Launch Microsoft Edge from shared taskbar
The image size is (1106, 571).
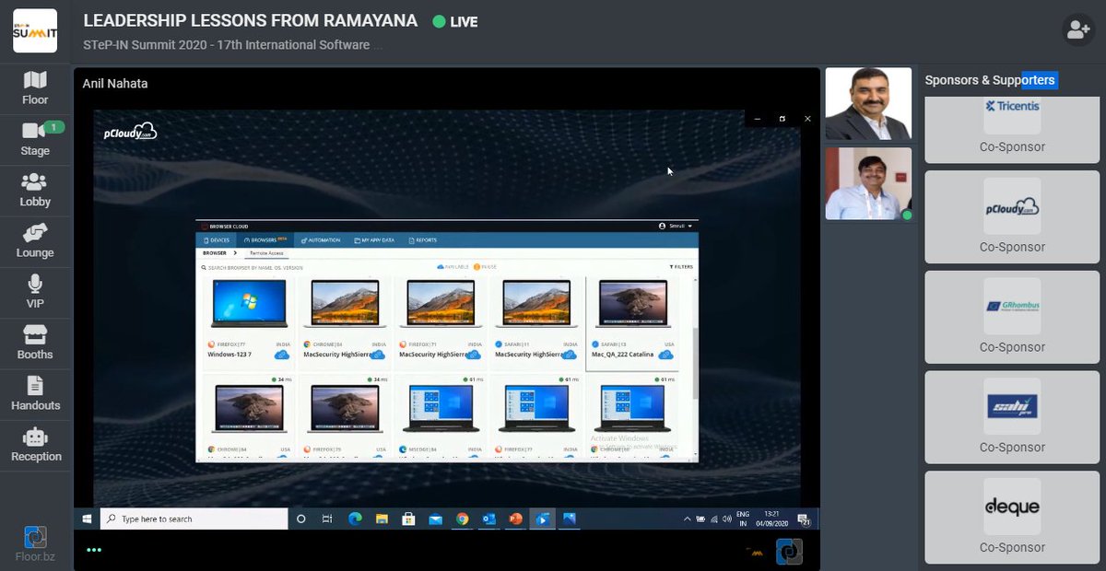[354, 519]
